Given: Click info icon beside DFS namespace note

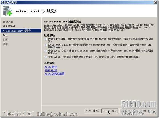Looking at the screenshot, I should [x=46, y=57].
